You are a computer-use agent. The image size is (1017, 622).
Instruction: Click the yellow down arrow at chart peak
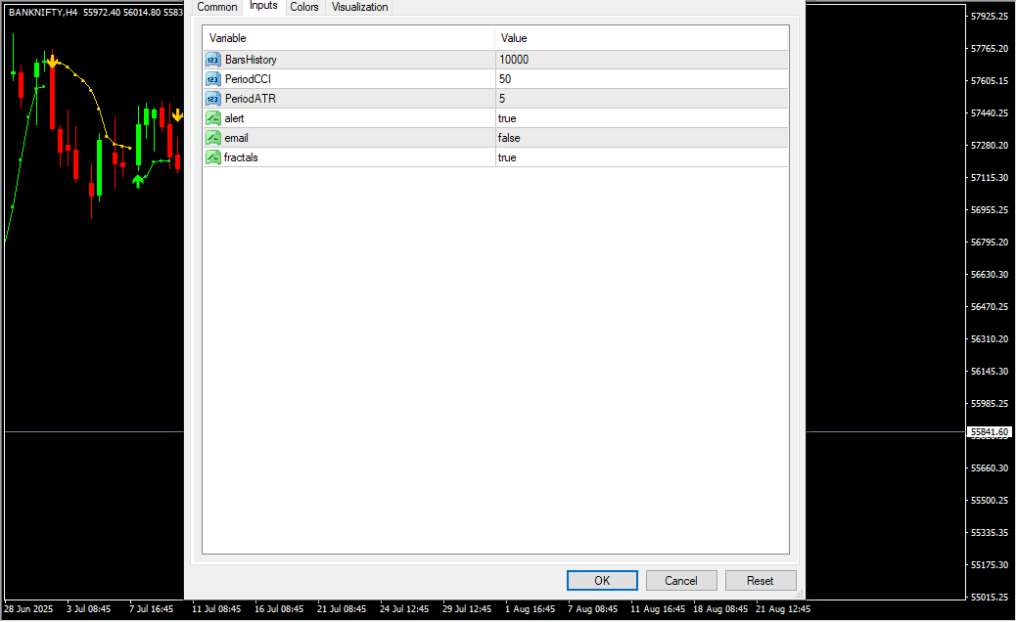51,62
